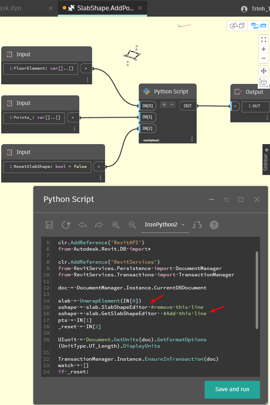The width and height of the screenshot is (270, 405).
Task: Activate the pan mode tool
Action: [x=264, y=70]
